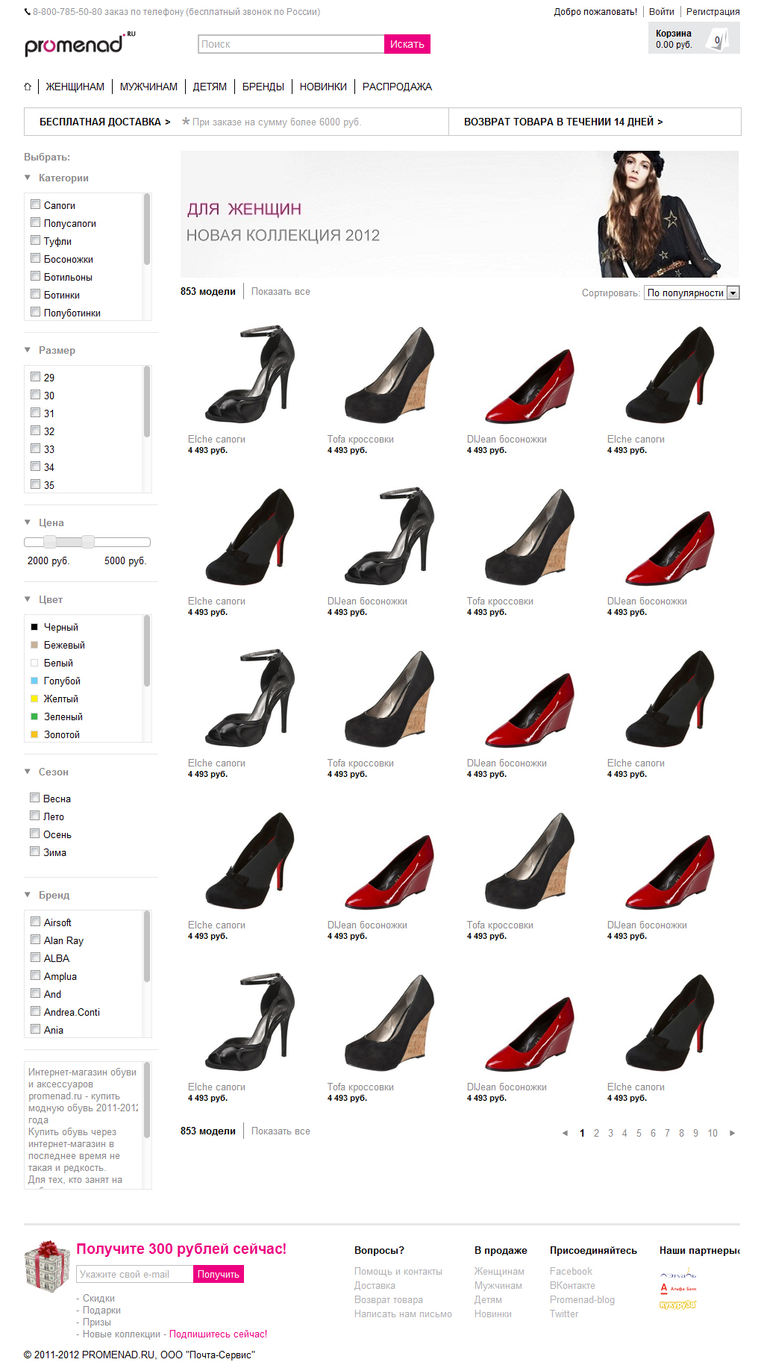
Task: Click the email subscription input field
Action: point(134,1274)
